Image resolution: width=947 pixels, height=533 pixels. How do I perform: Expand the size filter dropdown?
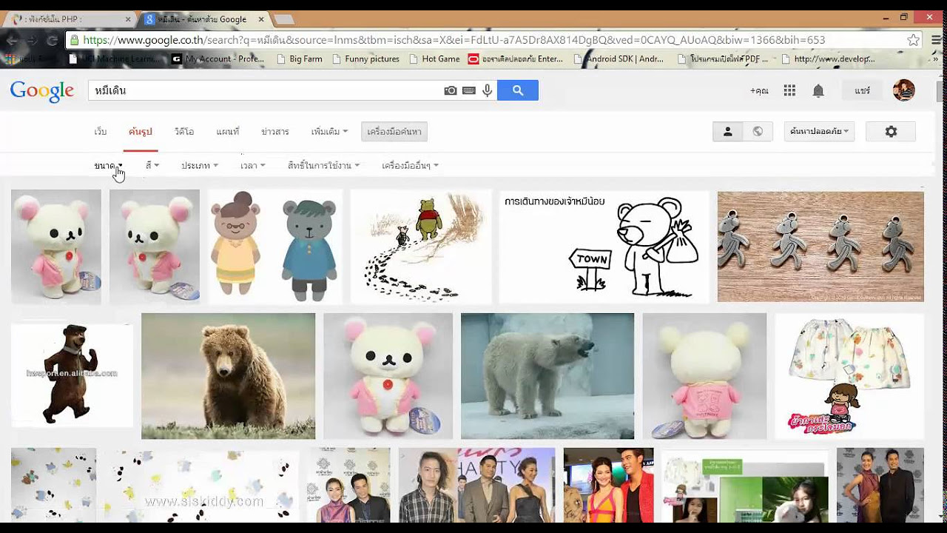[x=108, y=166]
